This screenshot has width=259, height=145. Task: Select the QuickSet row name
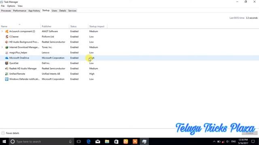tap(14, 63)
